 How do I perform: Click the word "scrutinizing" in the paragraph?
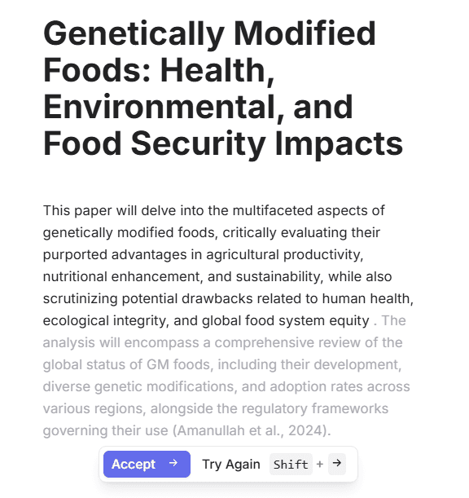[80, 299]
